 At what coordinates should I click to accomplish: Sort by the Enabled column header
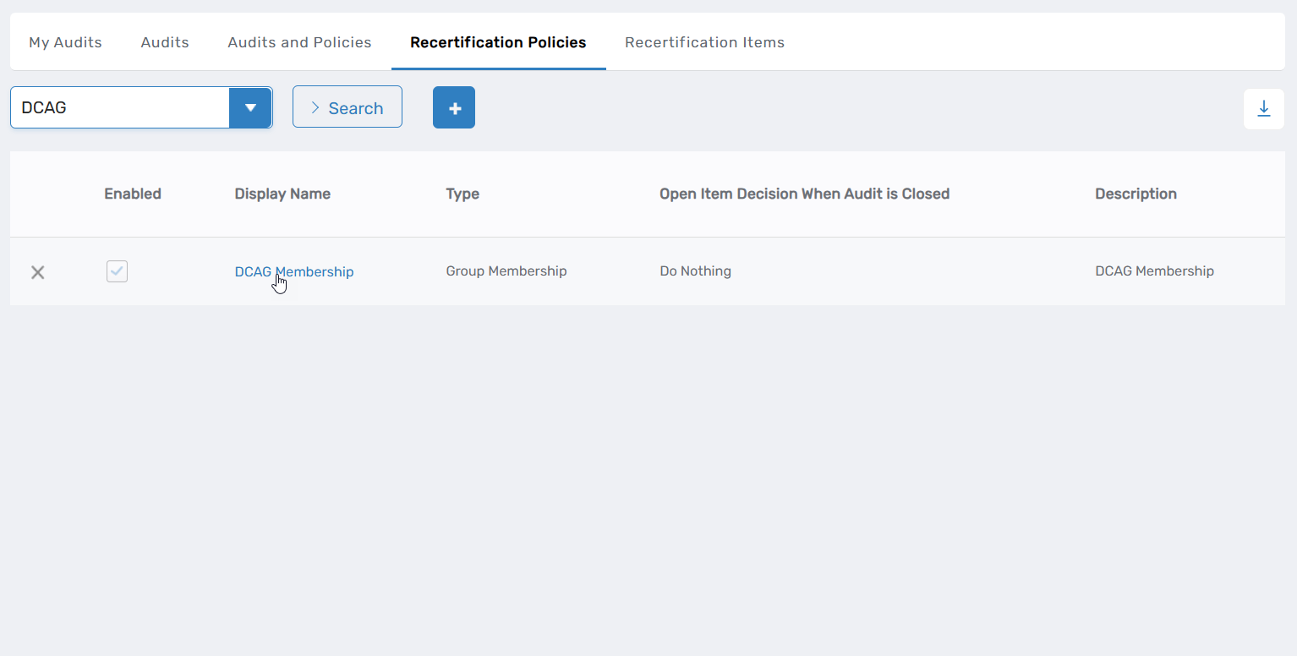click(133, 194)
